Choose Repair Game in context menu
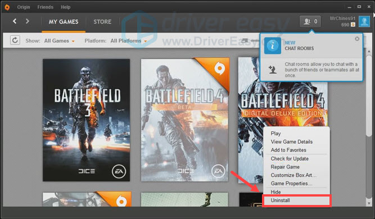 (285, 167)
